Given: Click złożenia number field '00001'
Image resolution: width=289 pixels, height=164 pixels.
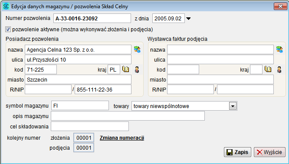Looking at the screenshot, I should (x=84, y=138).
